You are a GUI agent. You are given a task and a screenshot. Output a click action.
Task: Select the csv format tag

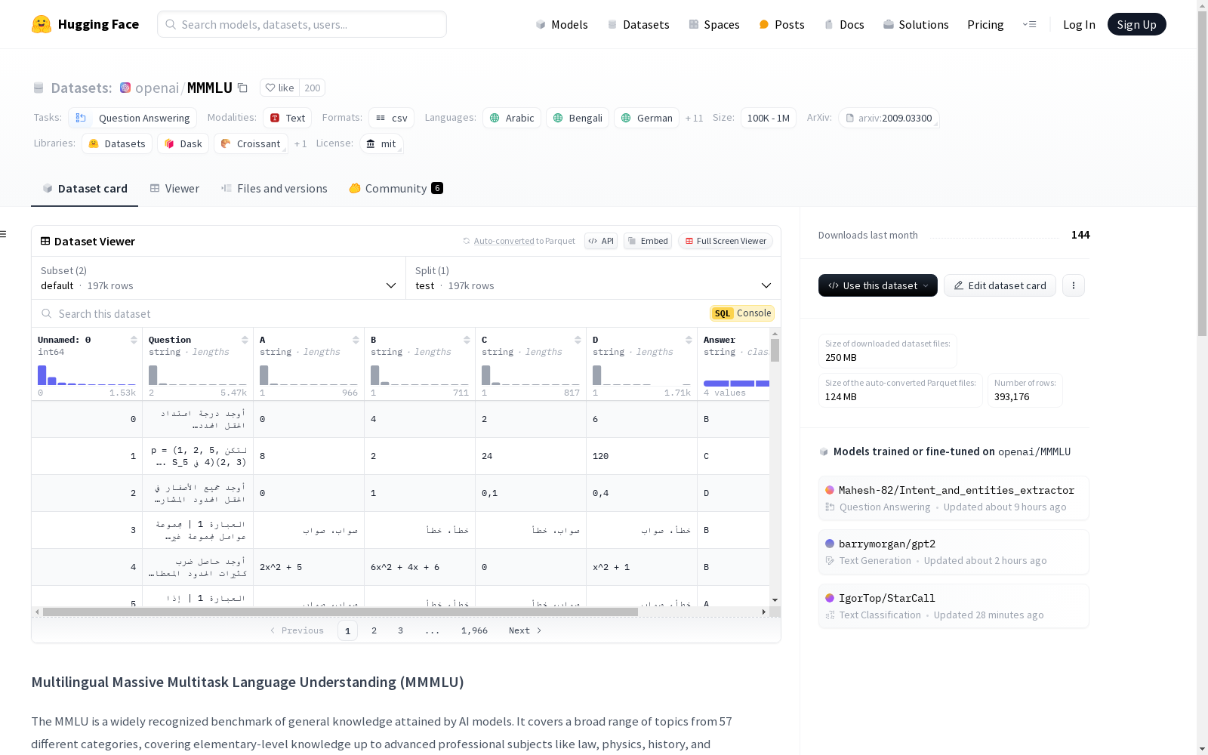coord(391,118)
